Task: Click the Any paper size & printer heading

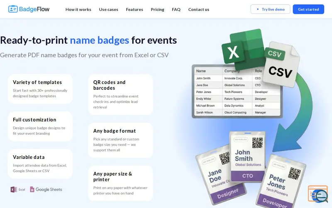Action: pyautogui.click(x=112, y=176)
